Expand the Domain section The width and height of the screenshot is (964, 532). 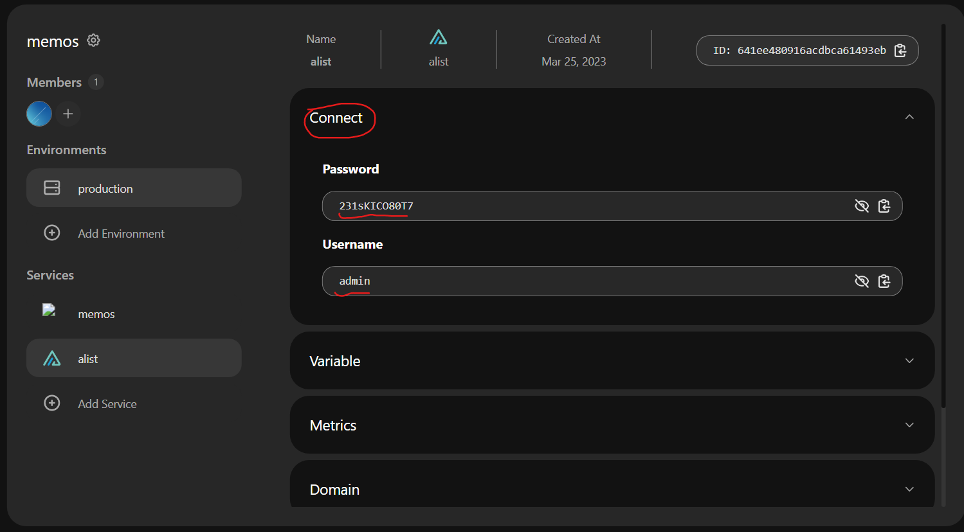click(909, 489)
